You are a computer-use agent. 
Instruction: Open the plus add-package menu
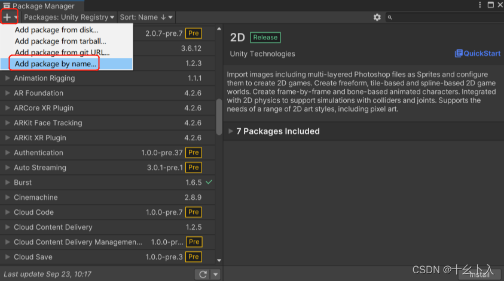pos(9,17)
